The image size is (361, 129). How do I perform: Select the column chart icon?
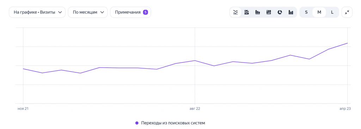(291, 12)
